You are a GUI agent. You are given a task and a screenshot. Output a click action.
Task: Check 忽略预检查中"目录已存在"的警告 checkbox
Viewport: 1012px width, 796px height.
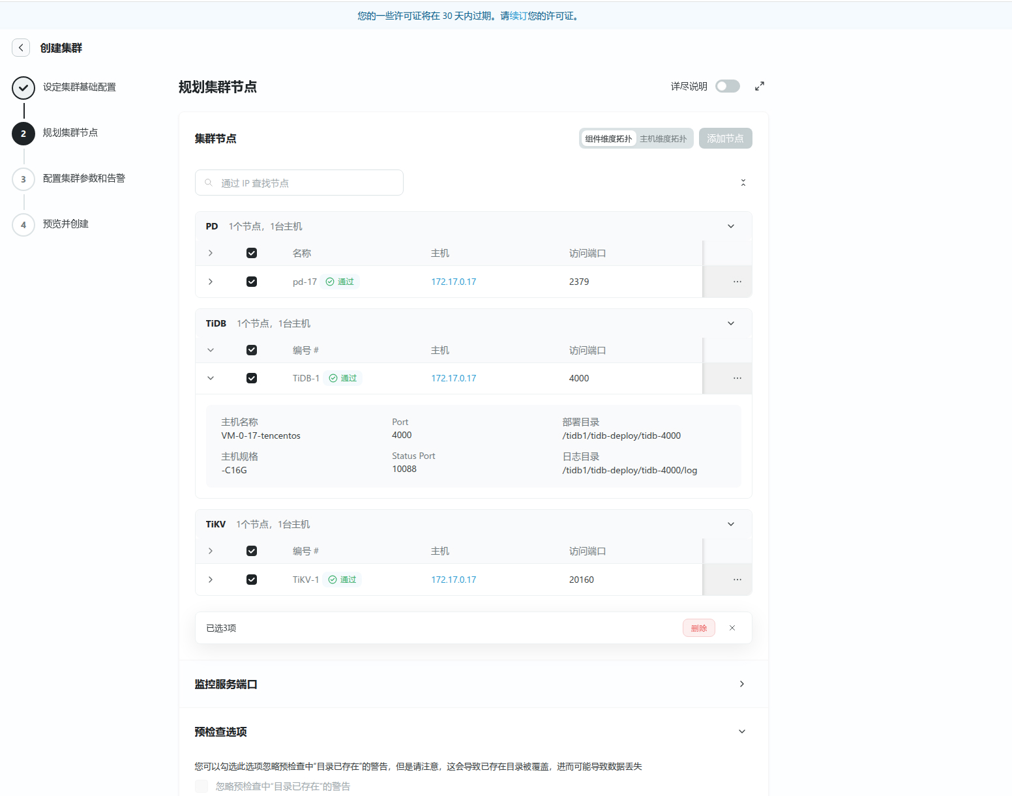(201, 786)
